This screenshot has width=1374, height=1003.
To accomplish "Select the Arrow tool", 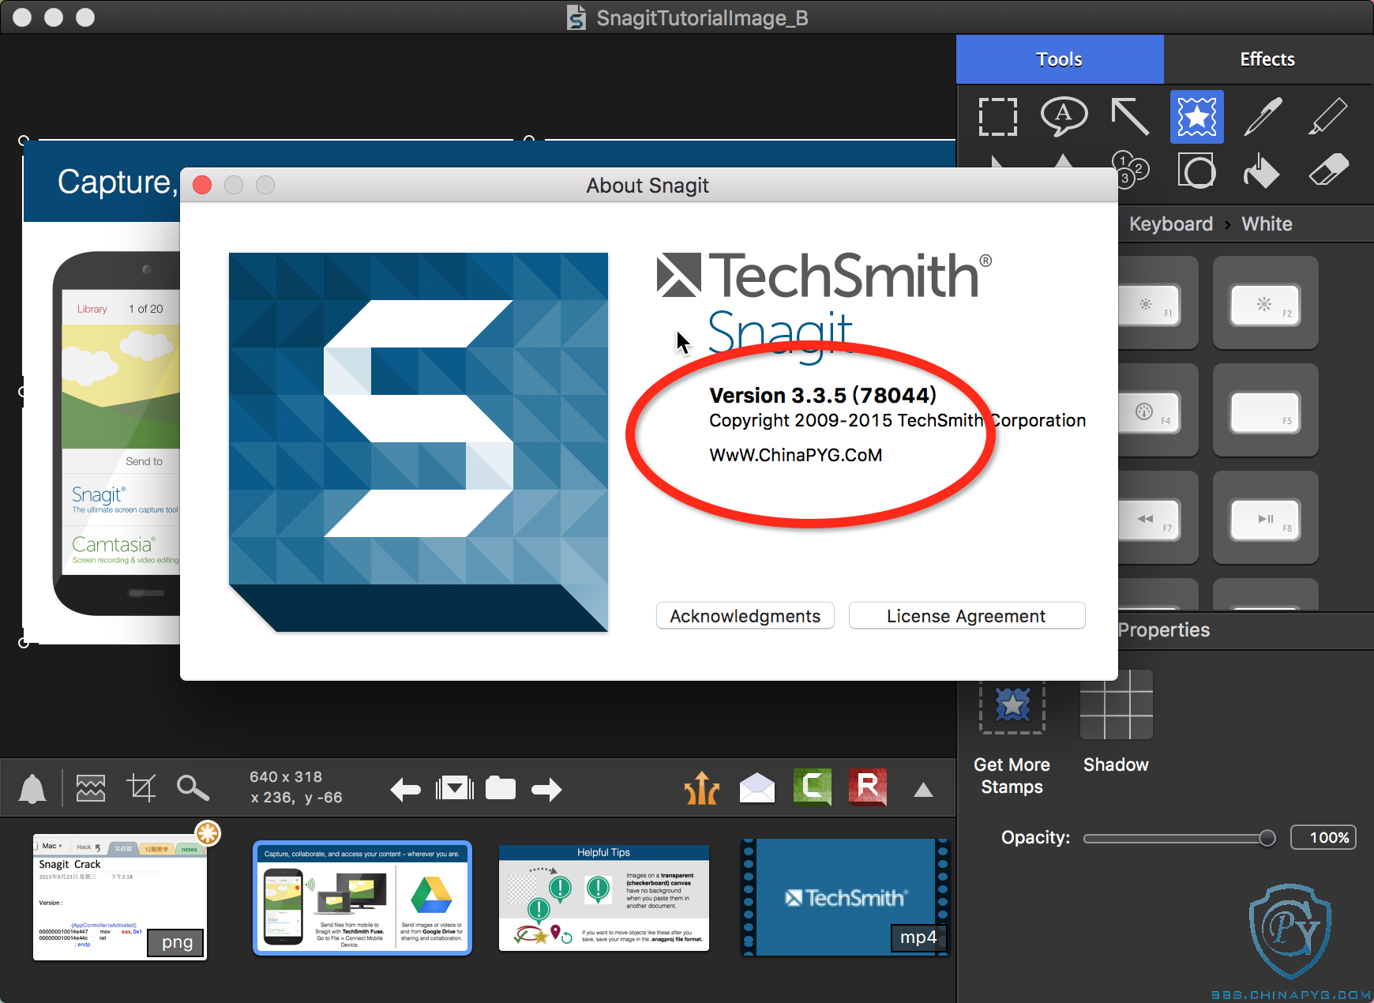I will pos(1130,117).
